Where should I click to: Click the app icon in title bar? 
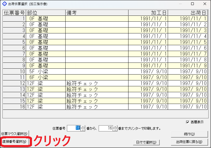pos(4,4)
